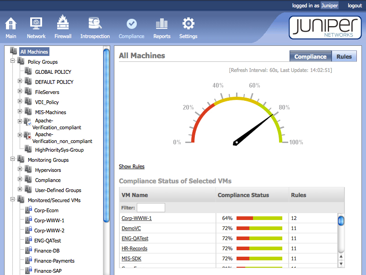Image resolution: width=366 pixels, height=275 pixels.
Task: Click the Monitored/Secured VMs folder icon
Action: tap(21, 199)
